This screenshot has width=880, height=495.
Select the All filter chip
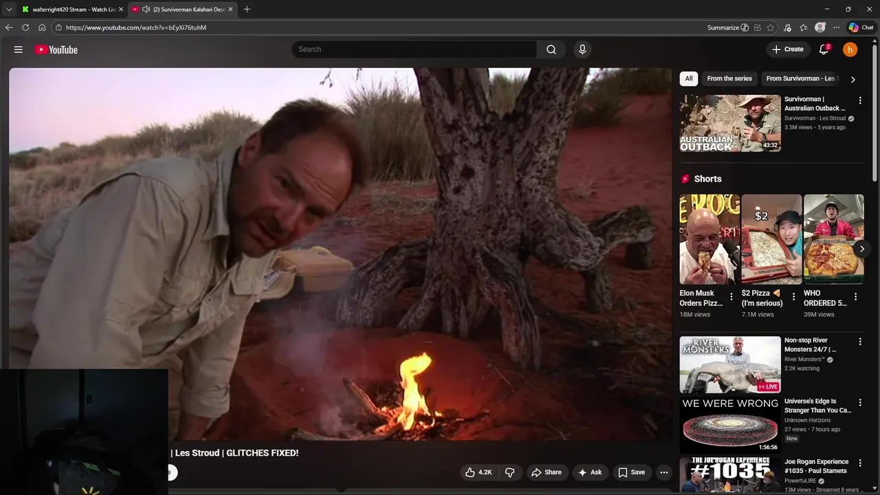[x=689, y=78]
